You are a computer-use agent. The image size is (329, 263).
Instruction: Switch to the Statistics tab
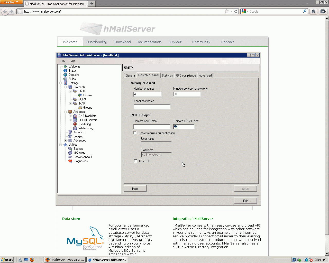(x=167, y=76)
